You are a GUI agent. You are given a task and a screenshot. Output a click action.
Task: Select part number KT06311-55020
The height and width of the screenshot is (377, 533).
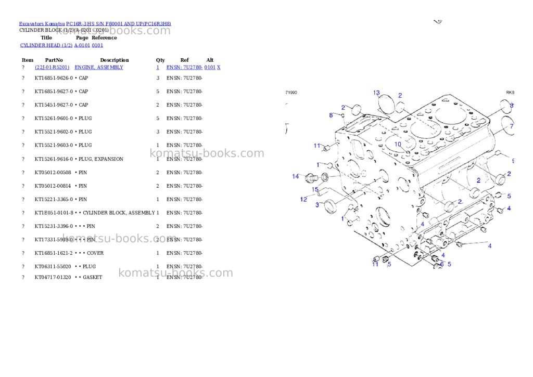[x=53, y=267]
